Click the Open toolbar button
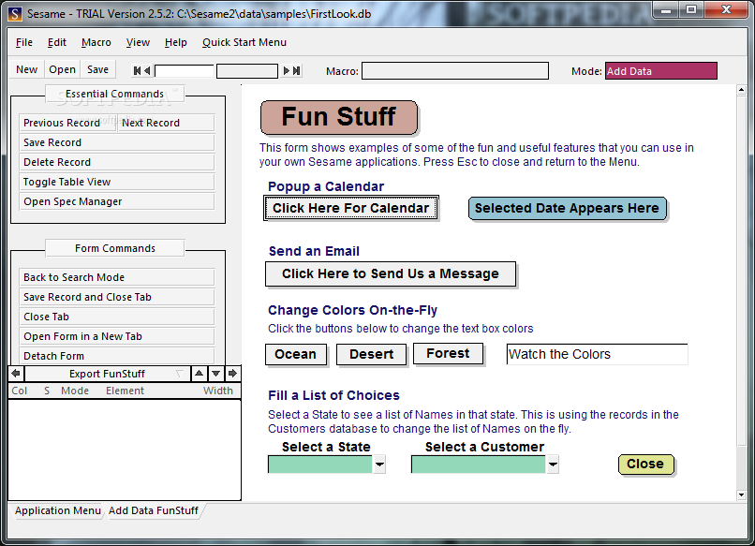Screen dimensions: 755x546 pos(62,69)
